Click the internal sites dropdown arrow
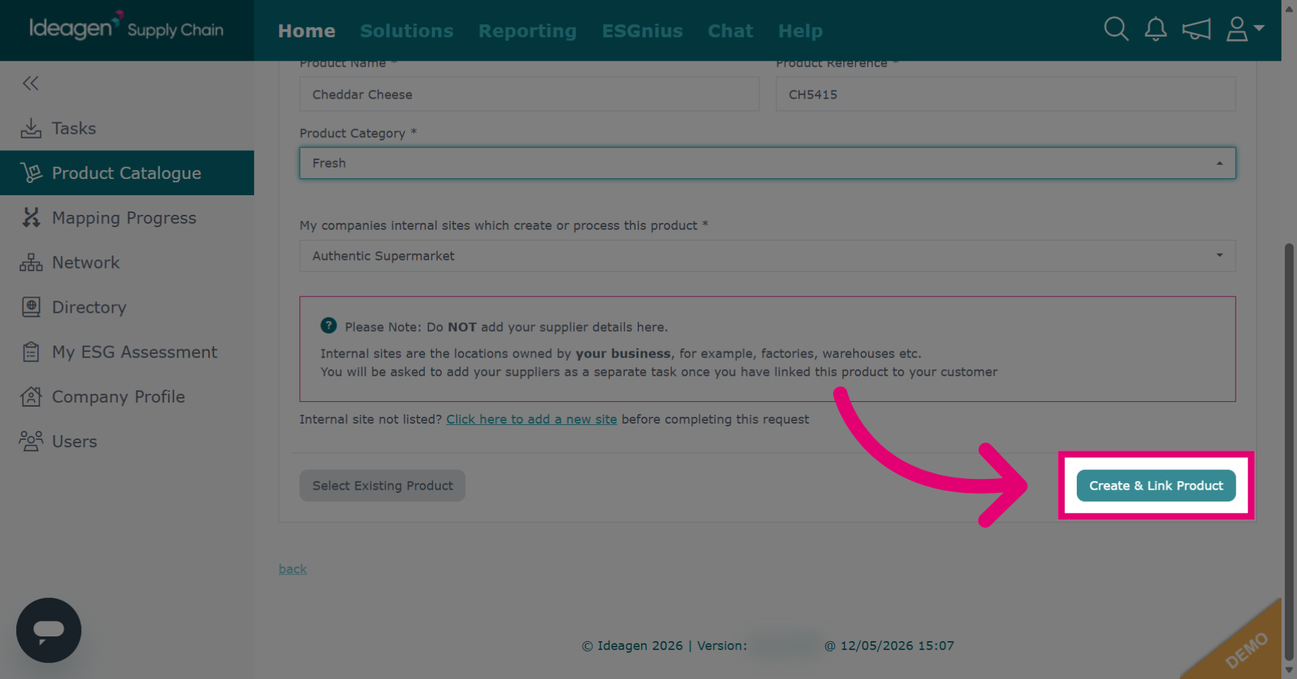Screen dimensions: 1297x679 coord(1219,255)
